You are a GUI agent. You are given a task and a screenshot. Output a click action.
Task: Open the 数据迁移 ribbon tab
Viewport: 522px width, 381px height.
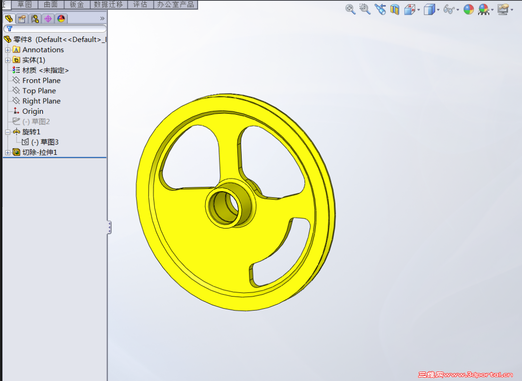(x=109, y=4)
